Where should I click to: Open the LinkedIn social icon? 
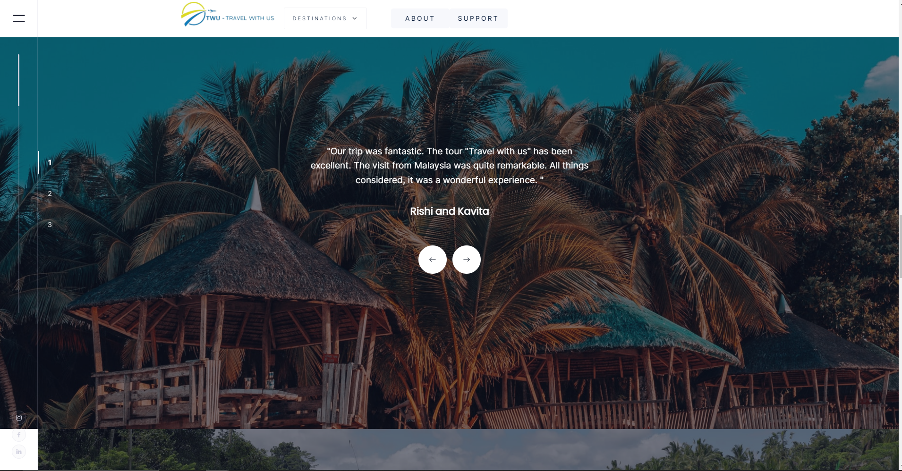tap(19, 452)
